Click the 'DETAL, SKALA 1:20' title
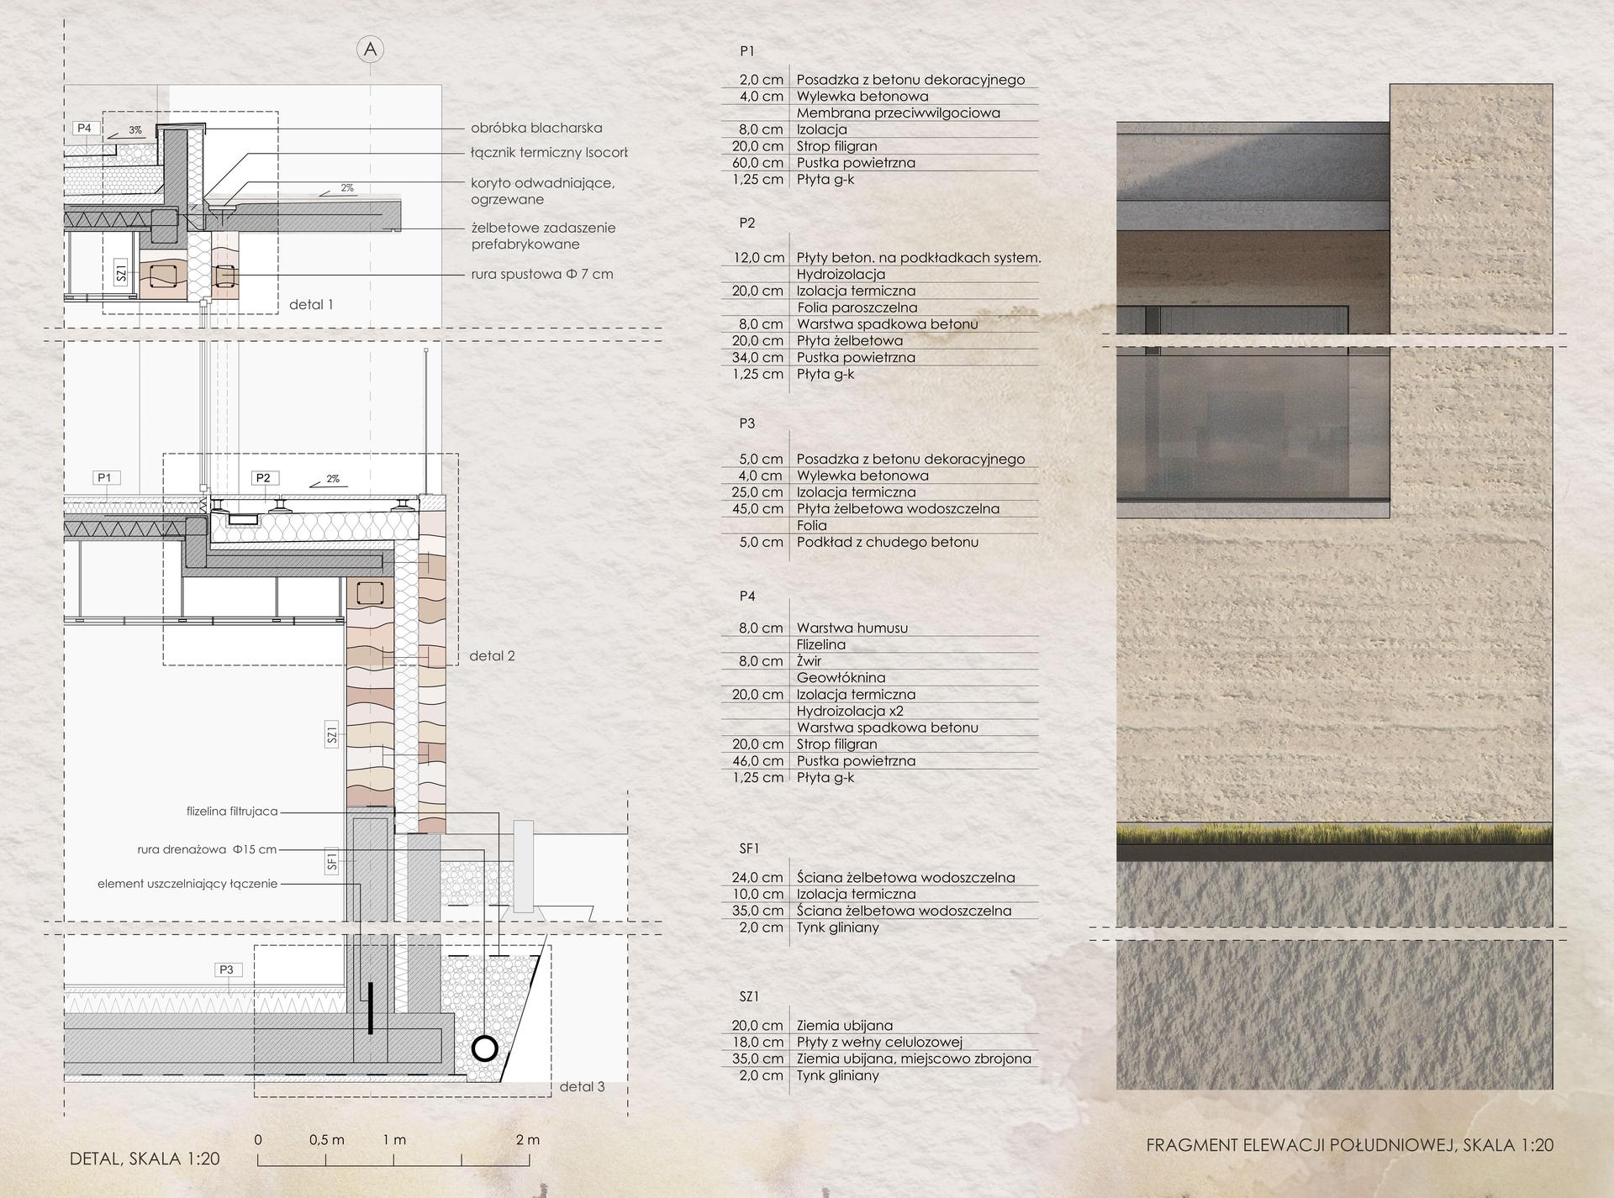 (145, 1159)
